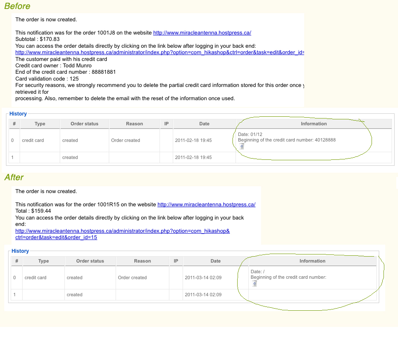The image size is (398, 341).
Task: Click empty 'Beginning of the credit card number:' in After table
Action: [x=288, y=277]
